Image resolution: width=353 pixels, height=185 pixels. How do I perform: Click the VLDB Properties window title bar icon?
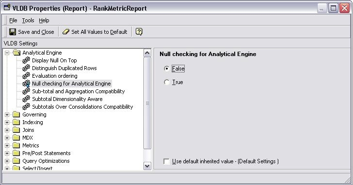[x=7, y=8]
